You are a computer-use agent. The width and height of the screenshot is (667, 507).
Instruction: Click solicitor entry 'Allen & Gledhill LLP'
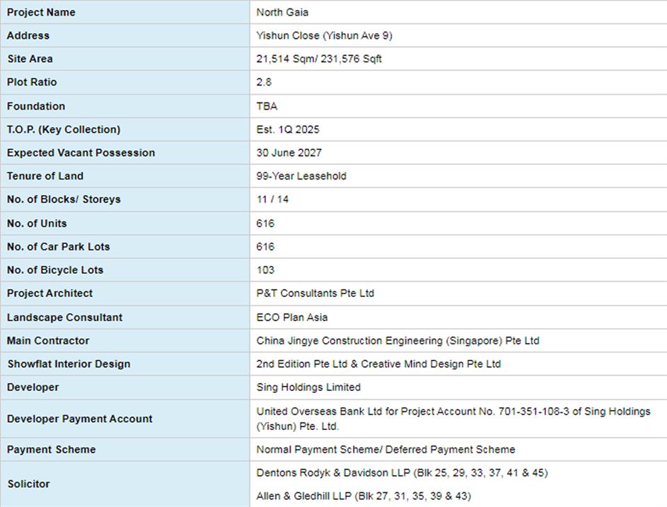[304, 496]
